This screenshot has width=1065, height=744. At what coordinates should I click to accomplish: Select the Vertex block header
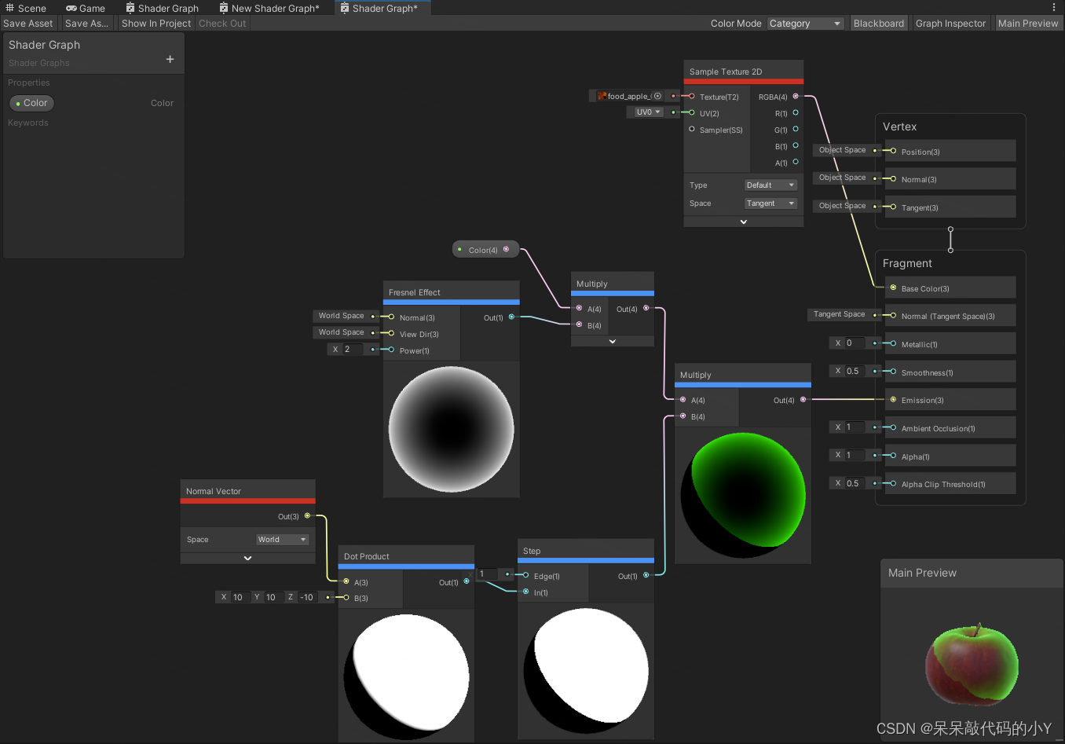coord(900,126)
